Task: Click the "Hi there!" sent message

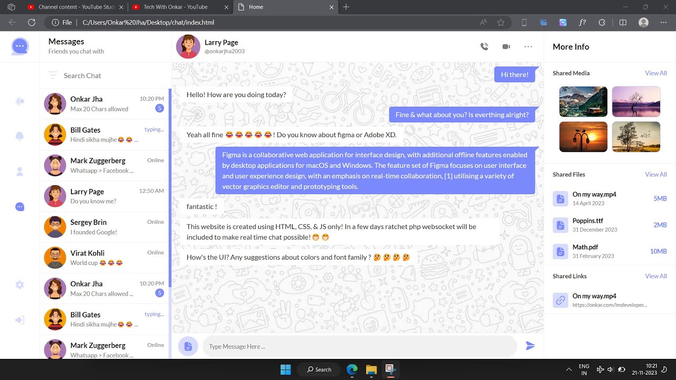Action: (x=515, y=74)
